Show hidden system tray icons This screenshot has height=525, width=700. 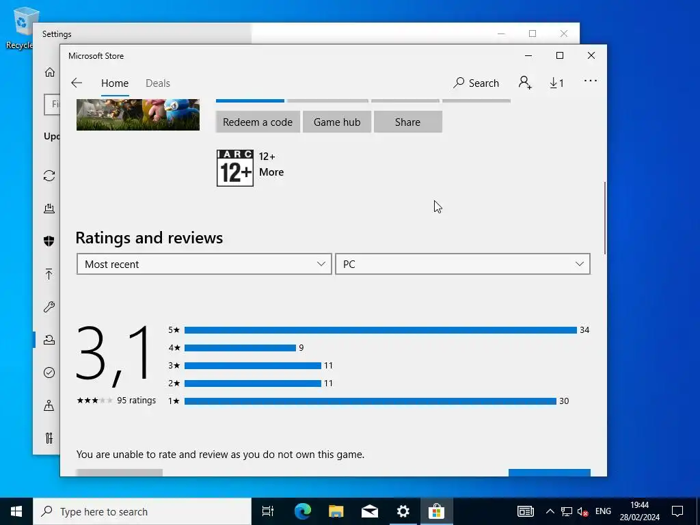coord(550,511)
